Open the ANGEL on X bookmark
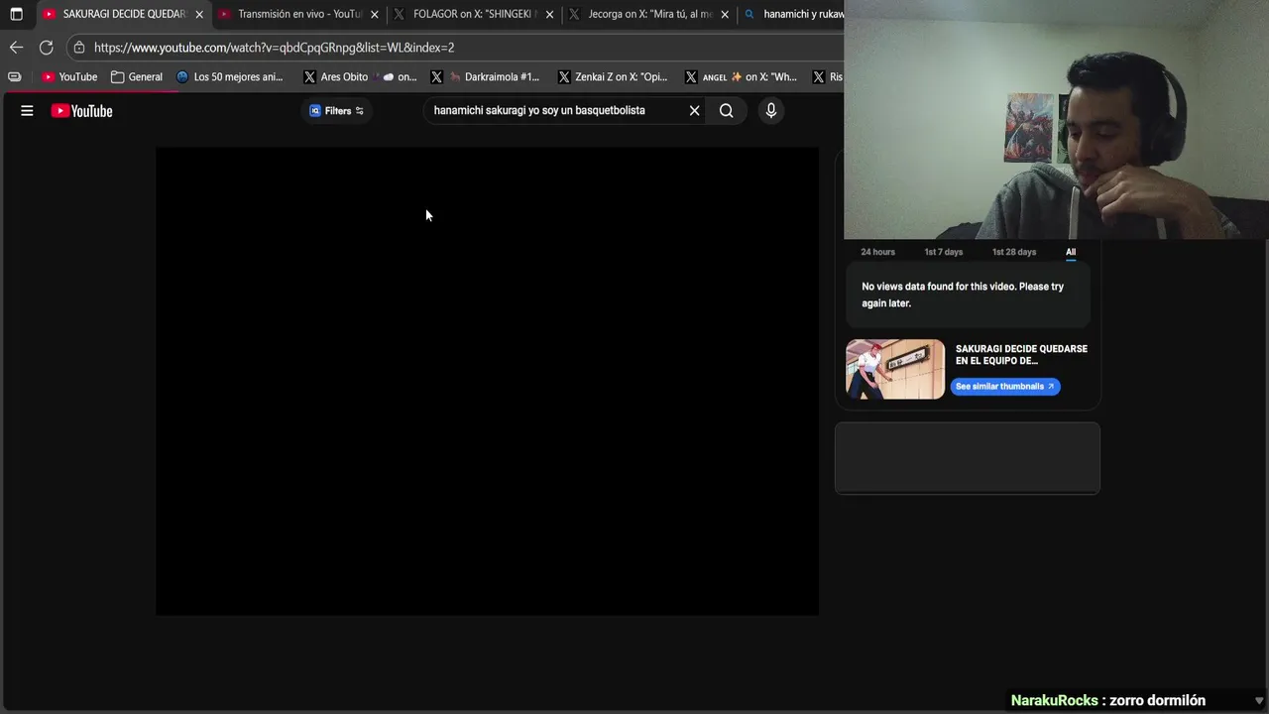The image size is (1269, 714). (741, 77)
